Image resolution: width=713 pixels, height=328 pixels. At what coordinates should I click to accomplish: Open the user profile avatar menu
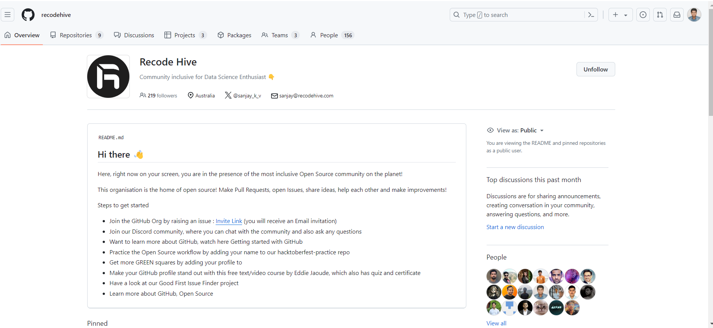click(x=694, y=15)
